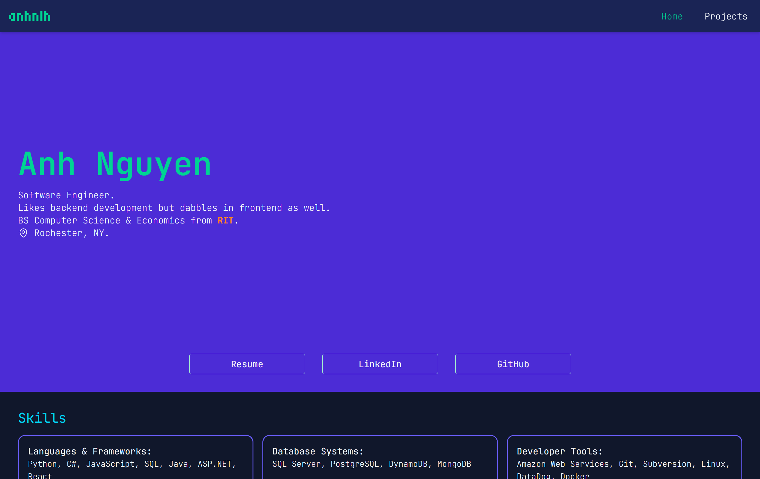Click the Anh Nguyen heading
Viewport: 760px width, 479px height.
pyautogui.click(x=115, y=164)
